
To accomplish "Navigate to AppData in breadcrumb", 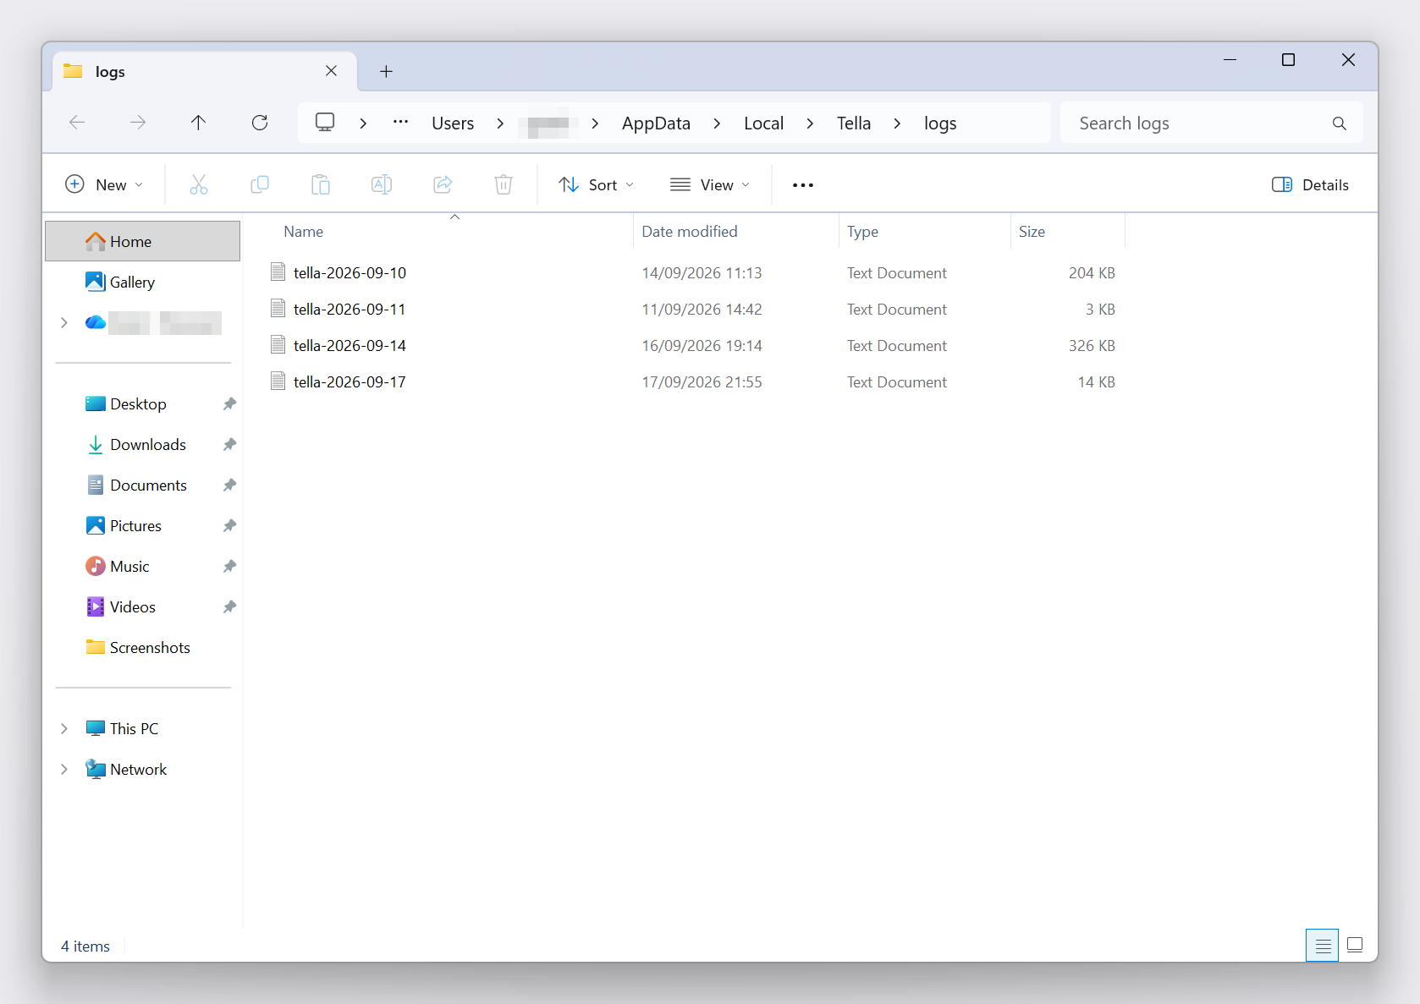I will pos(656,123).
